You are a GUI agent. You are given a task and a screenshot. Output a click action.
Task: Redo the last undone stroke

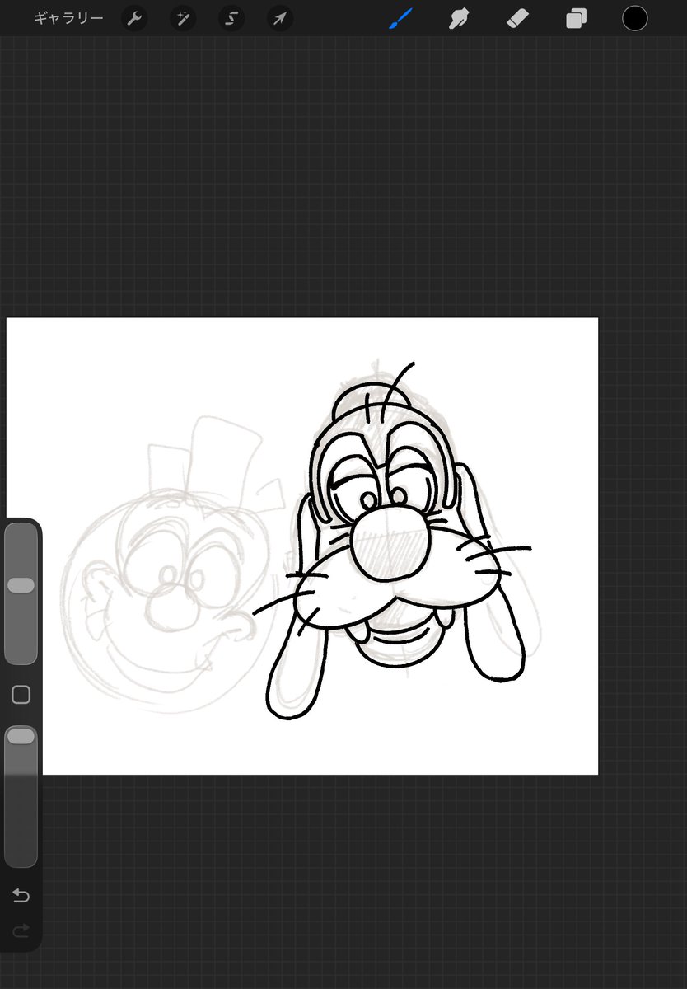click(x=21, y=931)
